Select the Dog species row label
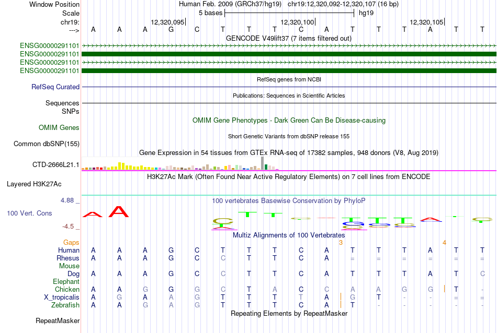 tap(74, 274)
